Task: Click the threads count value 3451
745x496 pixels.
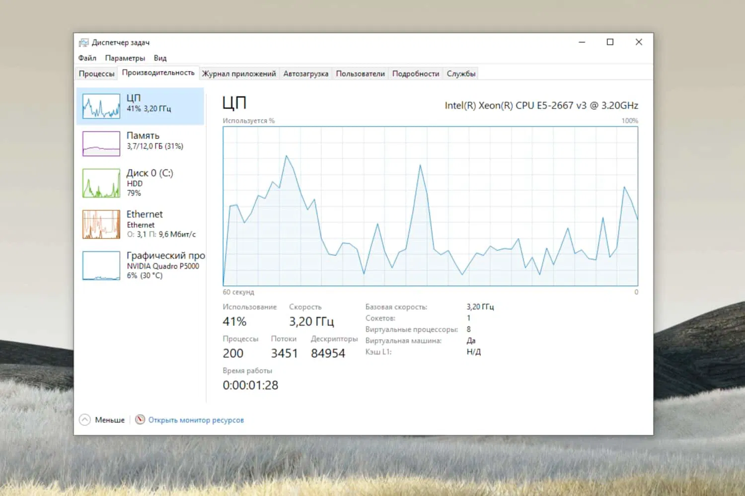Action: 285,353
